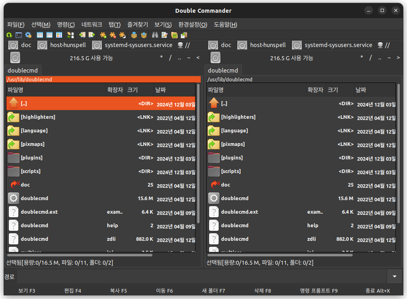Click the green right-arrow panel sync icon
Image resolution: width=407 pixels, height=299 pixels.
pyautogui.click(x=92, y=35)
